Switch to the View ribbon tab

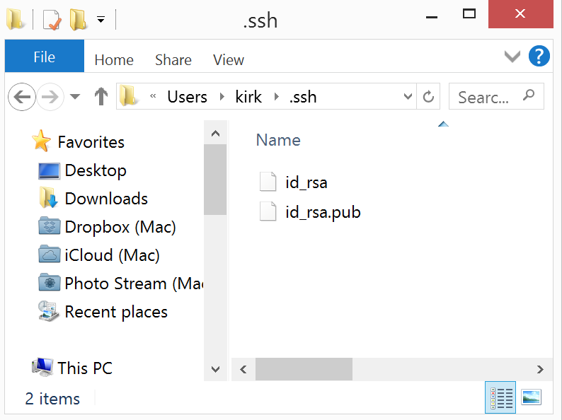[x=229, y=60]
